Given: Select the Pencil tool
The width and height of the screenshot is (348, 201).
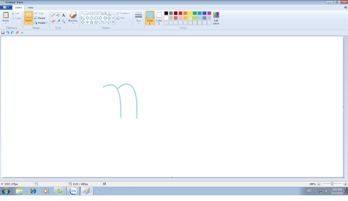Looking at the screenshot, I should pyautogui.click(x=53, y=15).
